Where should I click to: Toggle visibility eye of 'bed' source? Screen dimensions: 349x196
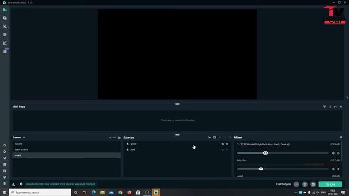tap(227, 150)
